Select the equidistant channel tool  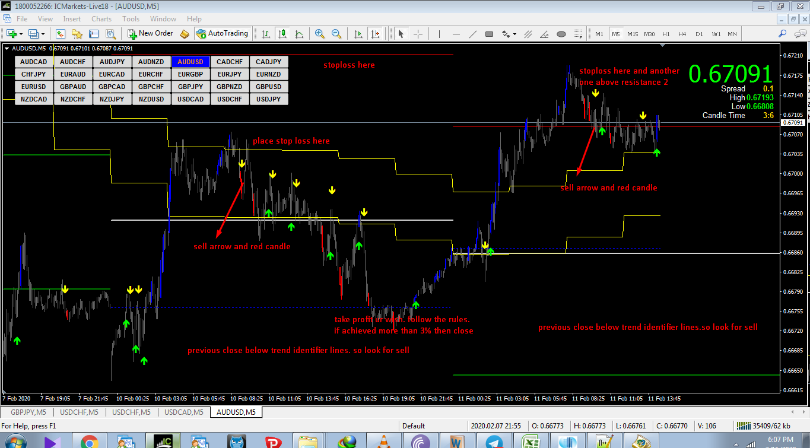528,34
